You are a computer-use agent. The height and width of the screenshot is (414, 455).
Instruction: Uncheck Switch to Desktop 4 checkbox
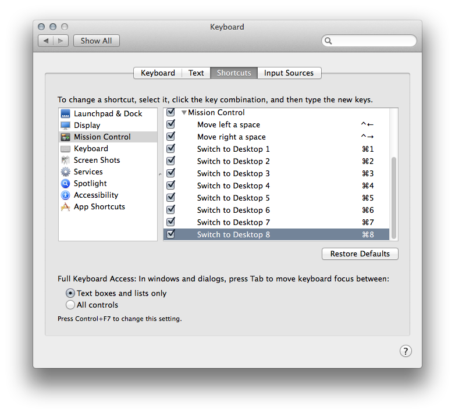170,185
